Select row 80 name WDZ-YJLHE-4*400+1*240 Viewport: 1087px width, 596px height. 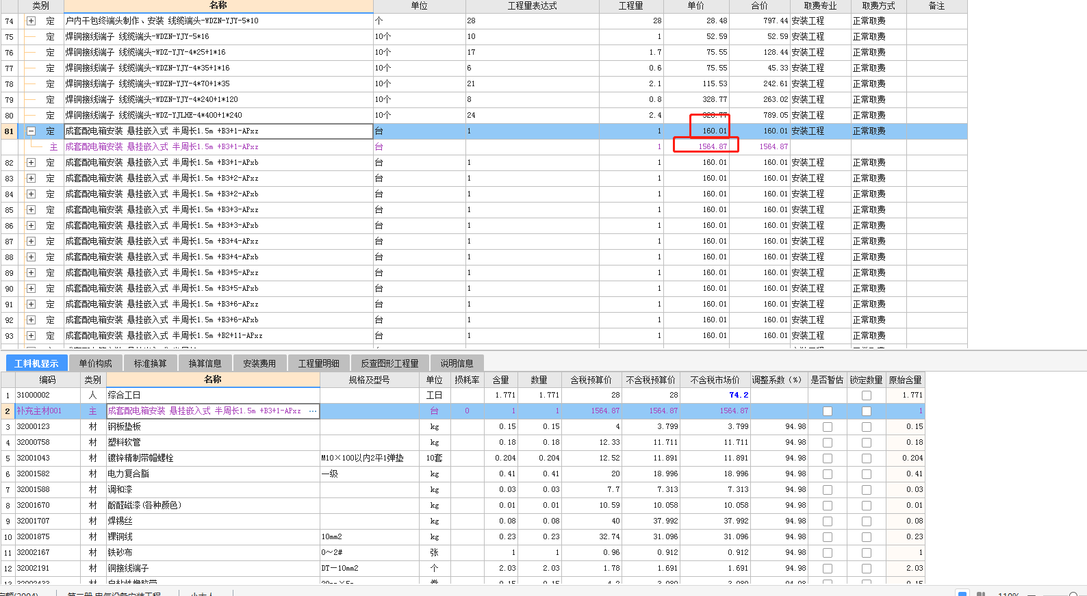pyautogui.click(x=218, y=116)
